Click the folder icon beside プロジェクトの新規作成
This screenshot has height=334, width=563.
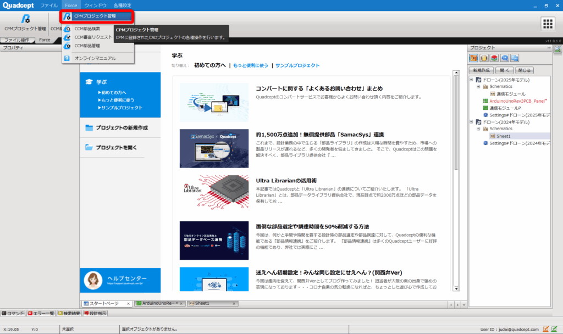click(89, 127)
